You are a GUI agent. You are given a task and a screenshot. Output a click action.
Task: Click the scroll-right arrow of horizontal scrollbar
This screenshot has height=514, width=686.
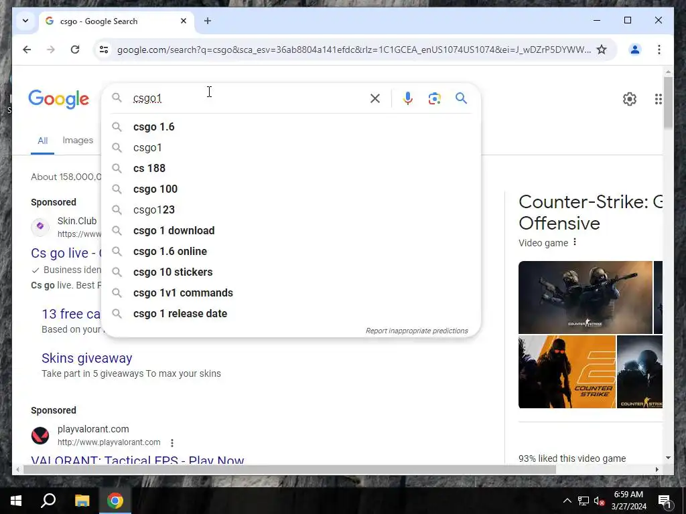coord(657,469)
